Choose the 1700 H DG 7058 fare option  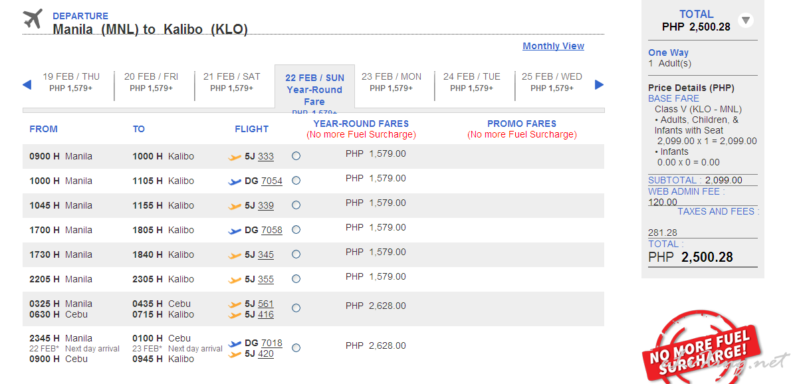click(296, 230)
